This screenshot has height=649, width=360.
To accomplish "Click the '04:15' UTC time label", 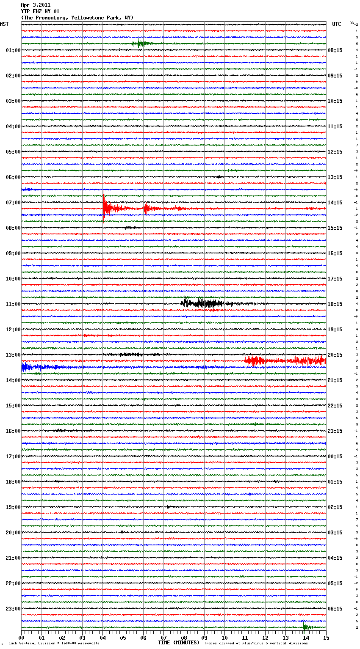I will click(x=335, y=558).
